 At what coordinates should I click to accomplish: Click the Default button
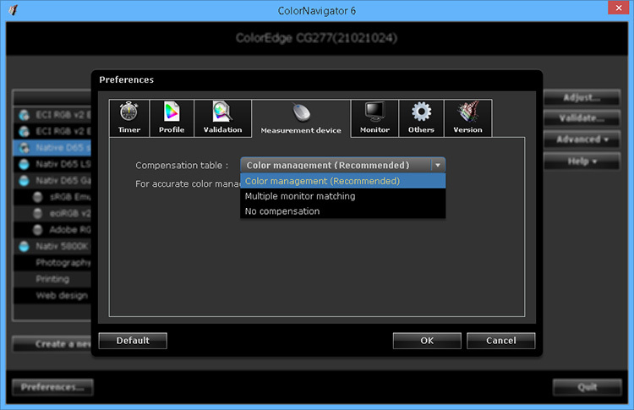(133, 341)
